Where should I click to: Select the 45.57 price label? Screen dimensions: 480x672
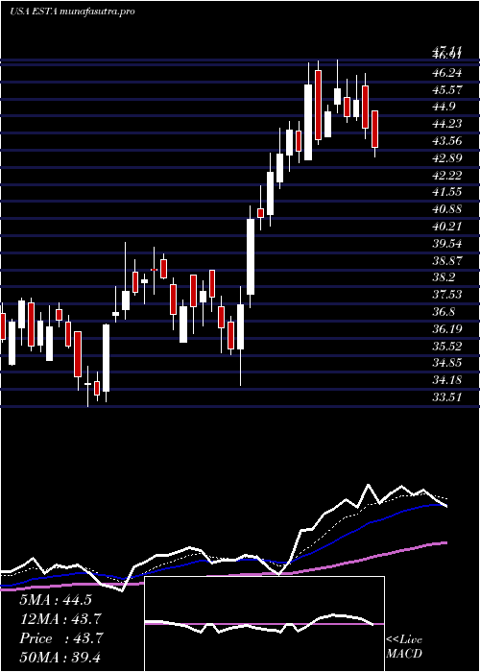[x=447, y=90]
